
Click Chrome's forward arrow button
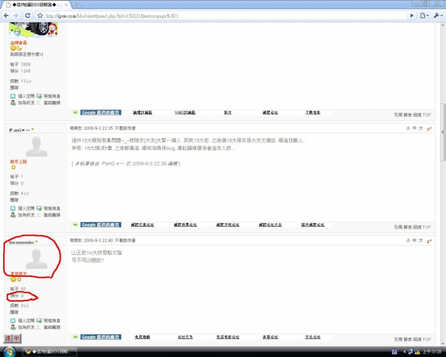coord(16,15)
